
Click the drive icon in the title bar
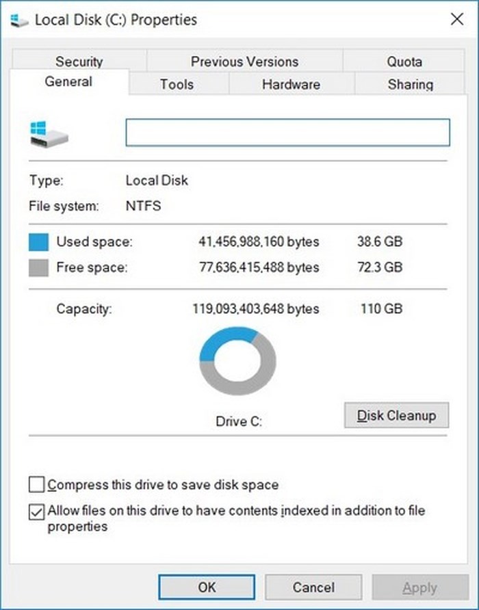(x=21, y=20)
